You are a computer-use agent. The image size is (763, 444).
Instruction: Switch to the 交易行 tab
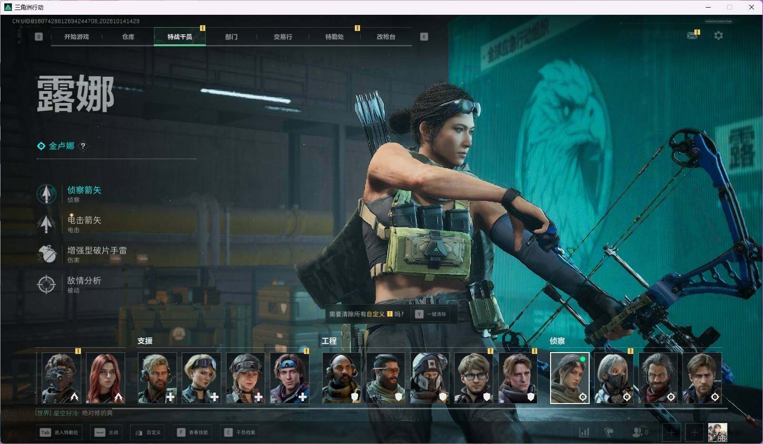coord(283,37)
